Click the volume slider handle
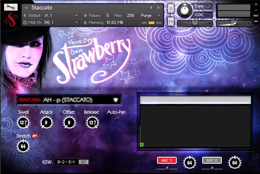The width and height of the screenshot is (260, 174). click(234, 24)
